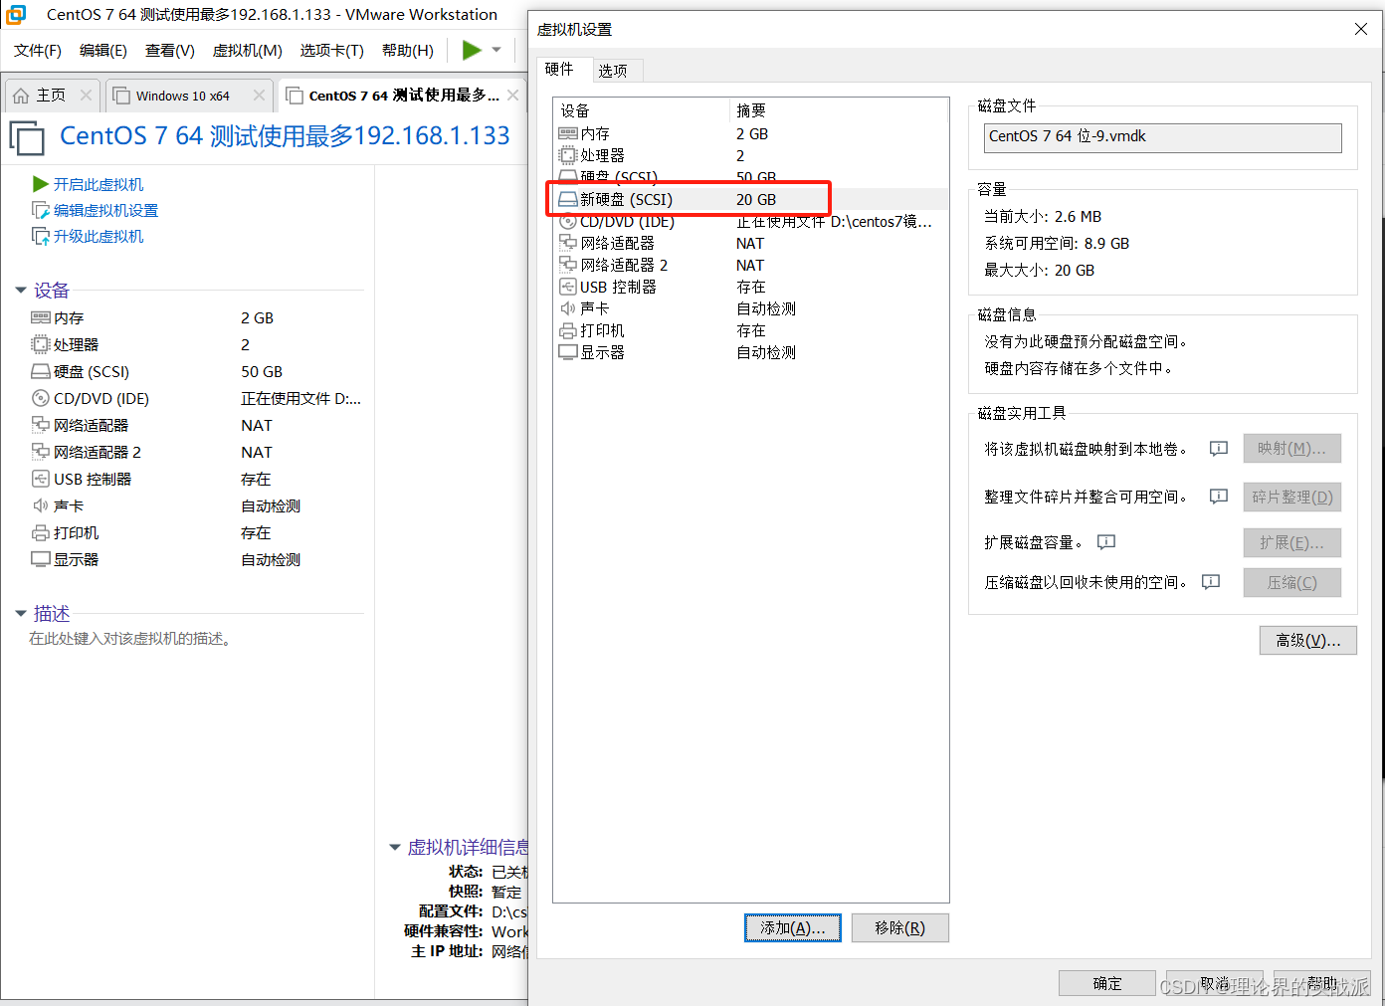Open the dropdown arrow beside the play button
This screenshot has height=1006, width=1385.
[496, 50]
